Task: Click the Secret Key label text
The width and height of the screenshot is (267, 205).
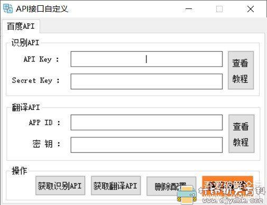Action: click(36, 80)
